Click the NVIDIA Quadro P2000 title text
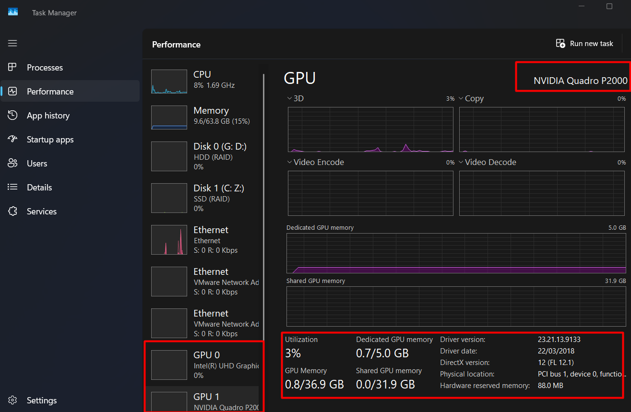 click(x=581, y=81)
